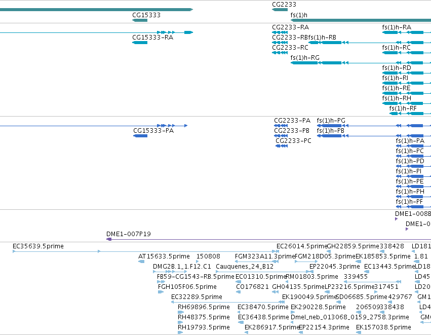Image resolution: width=431 pixels, height=335 pixels.
Task: Select the RH19793.5prime EST label
Action: pyautogui.click(x=204, y=327)
